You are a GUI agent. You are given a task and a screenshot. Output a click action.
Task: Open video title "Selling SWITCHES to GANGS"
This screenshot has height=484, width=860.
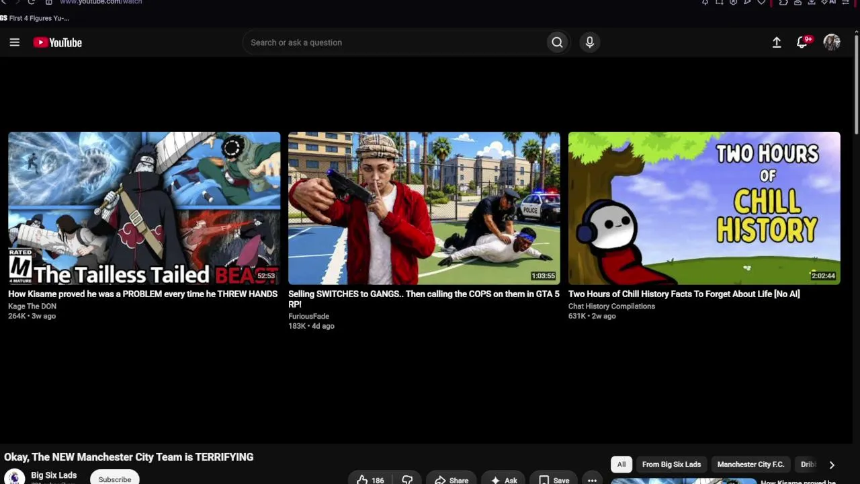tap(424, 299)
